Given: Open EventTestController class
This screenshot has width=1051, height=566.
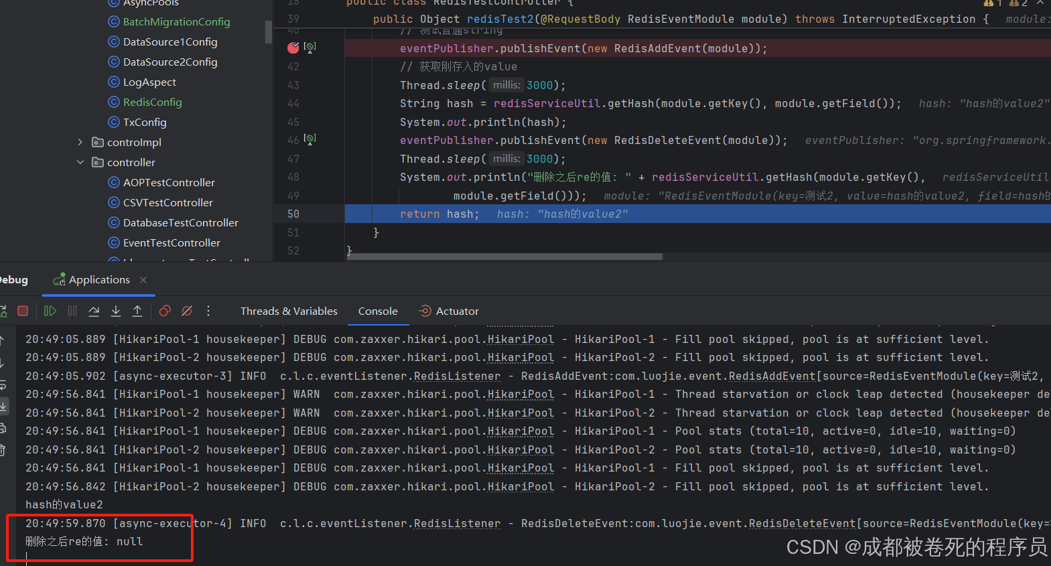Looking at the screenshot, I should tap(171, 242).
